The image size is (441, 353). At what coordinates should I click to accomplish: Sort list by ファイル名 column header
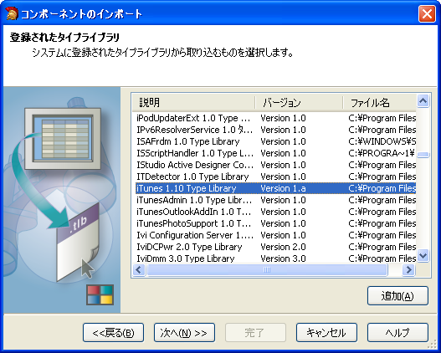379,102
